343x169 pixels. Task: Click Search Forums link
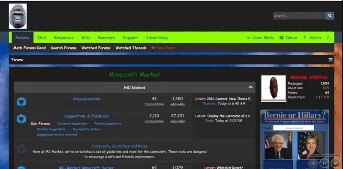pyautogui.click(x=63, y=48)
